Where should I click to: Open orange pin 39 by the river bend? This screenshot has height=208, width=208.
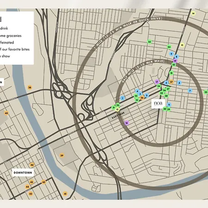coord(62,155)
